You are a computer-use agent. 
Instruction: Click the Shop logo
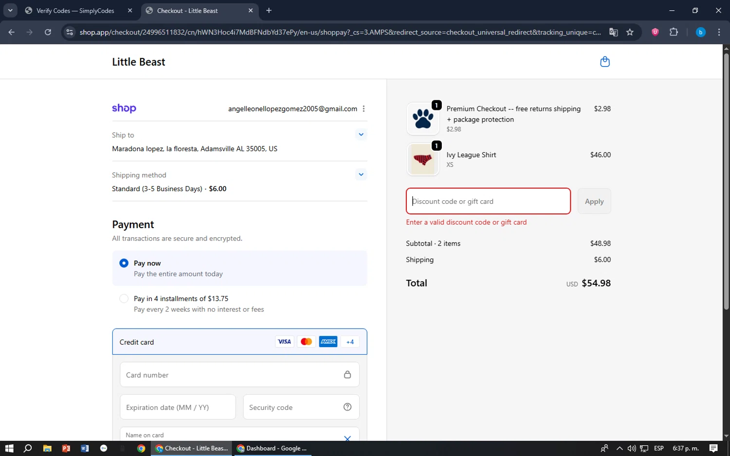tap(124, 108)
